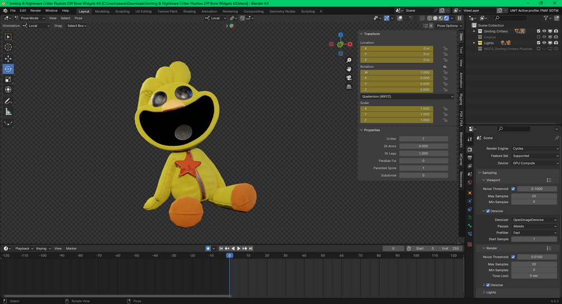Open the Keying menu in timeline
Image resolution: width=562 pixels, height=304 pixels.
tap(42, 249)
